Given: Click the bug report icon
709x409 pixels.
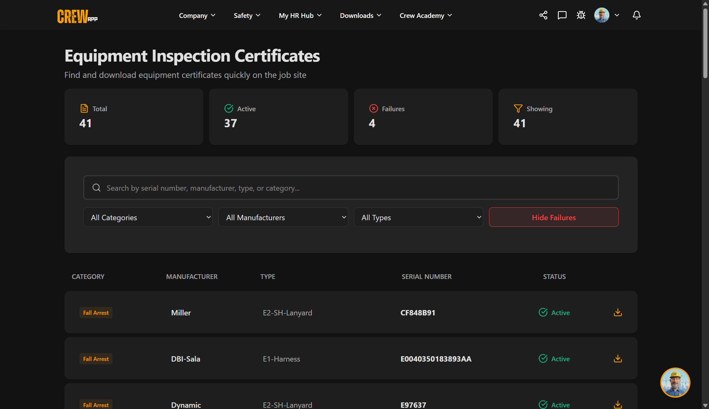Looking at the screenshot, I should tap(581, 15).
